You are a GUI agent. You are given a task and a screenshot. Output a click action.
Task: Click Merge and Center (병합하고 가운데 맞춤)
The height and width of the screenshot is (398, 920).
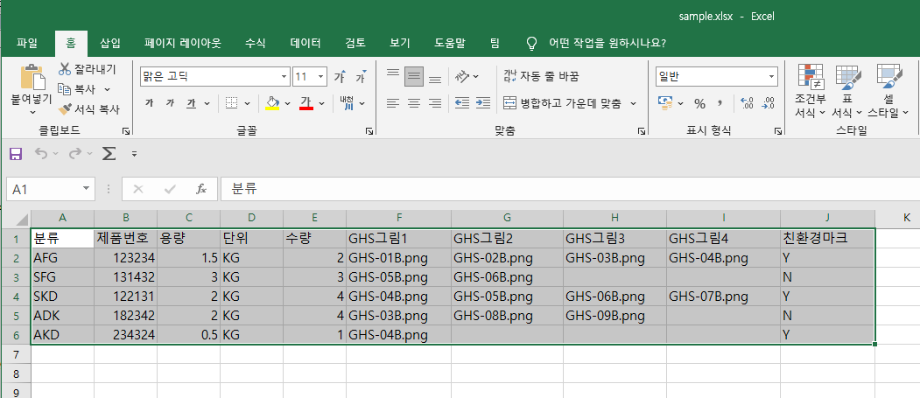[x=564, y=104]
